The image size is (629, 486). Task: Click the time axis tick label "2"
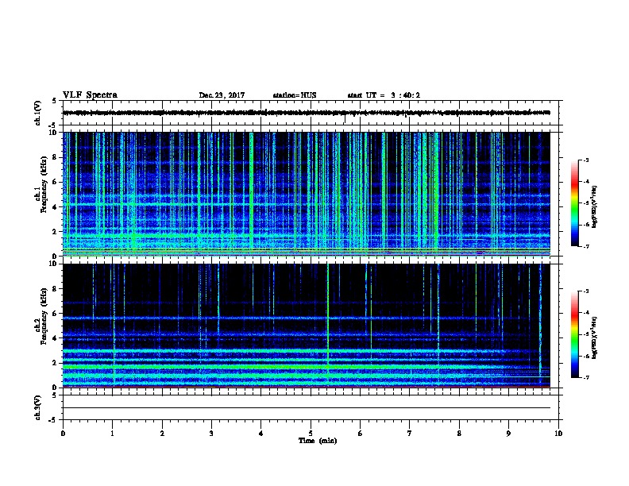[x=162, y=434]
